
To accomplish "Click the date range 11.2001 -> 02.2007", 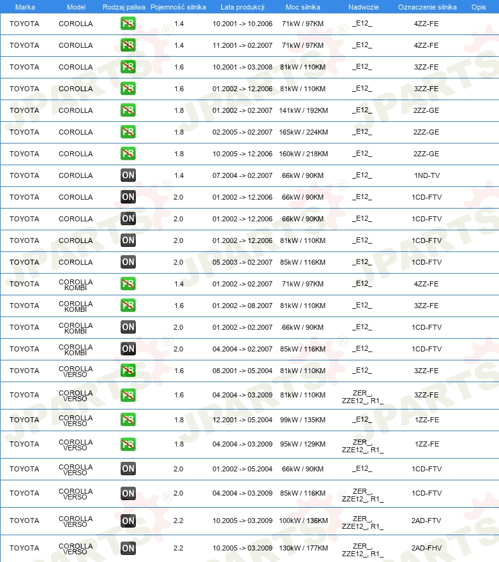I will pyautogui.click(x=242, y=45).
